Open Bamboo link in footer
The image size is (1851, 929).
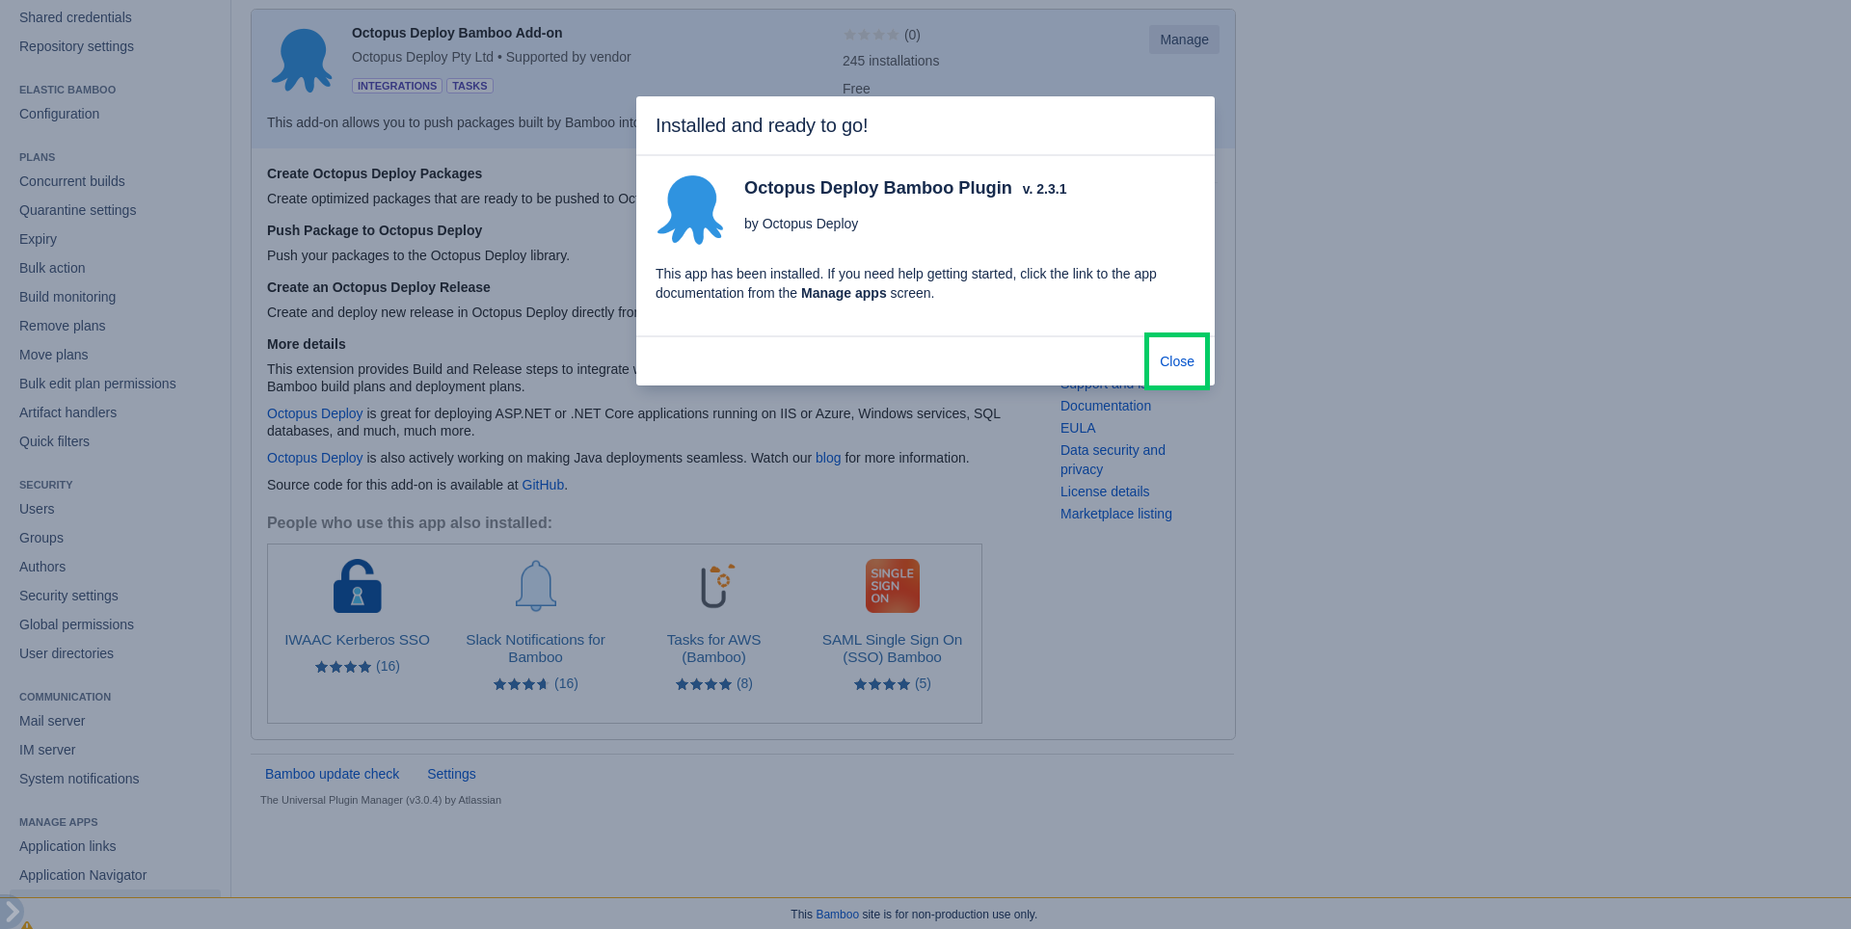[837, 915]
